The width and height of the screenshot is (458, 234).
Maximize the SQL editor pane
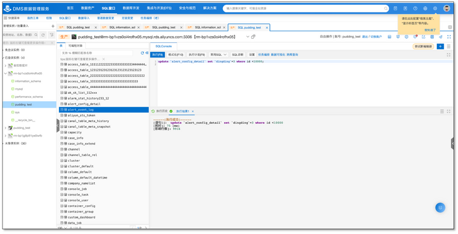[x=448, y=55]
